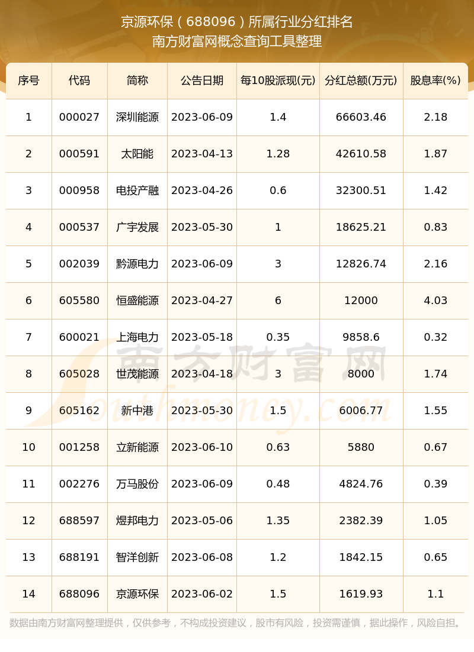This screenshot has width=474, height=652.
Task: Click the 每10股派现(元) column header
Action: pyautogui.click(x=278, y=80)
